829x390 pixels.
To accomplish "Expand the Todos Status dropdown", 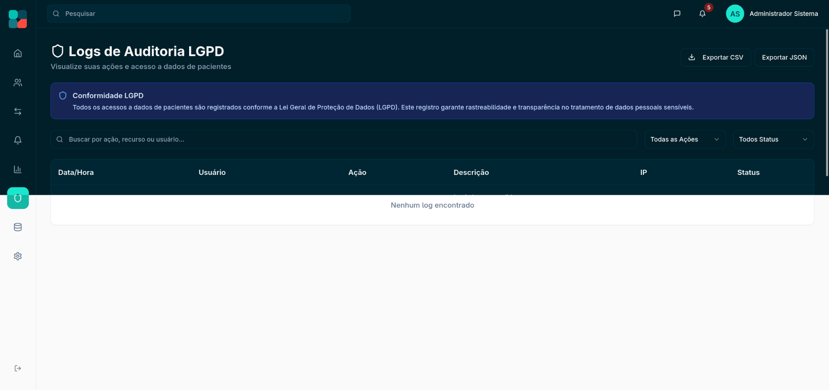I will [773, 140].
